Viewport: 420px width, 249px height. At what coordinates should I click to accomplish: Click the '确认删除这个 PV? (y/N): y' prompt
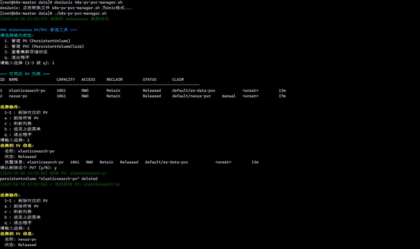[x=28, y=168]
